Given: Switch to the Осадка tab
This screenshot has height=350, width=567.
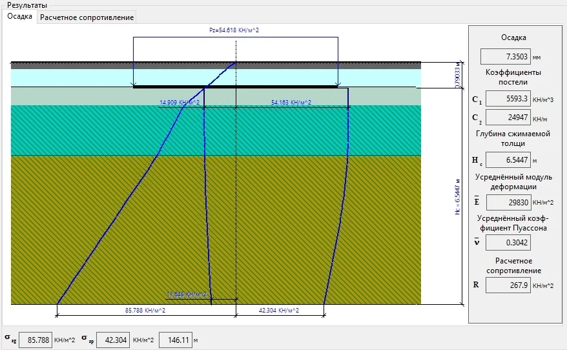Looking at the screenshot, I should [x=19, y=16].
